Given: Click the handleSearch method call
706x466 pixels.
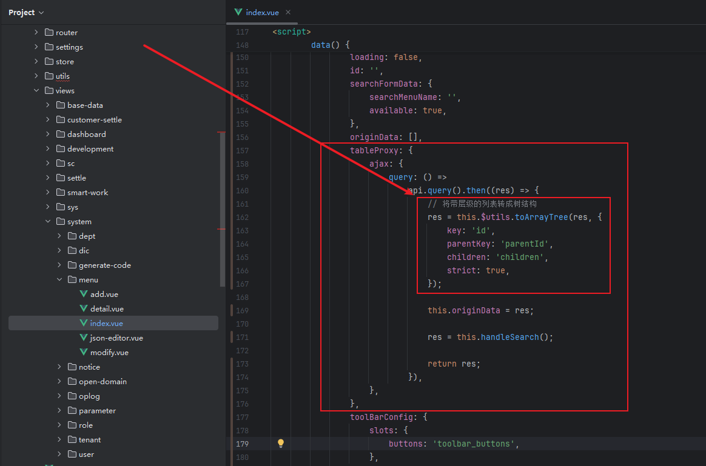Looking at the screenshot, I should 510,337.
